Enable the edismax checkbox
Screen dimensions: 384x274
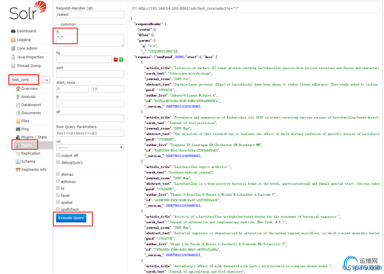58,181
